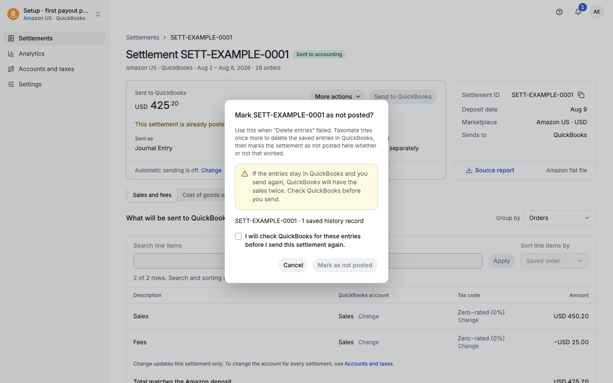This screenshot has height=383, width=613.
Task: Click the Settlements sidebar icon
Action: (x=11, y=38)
